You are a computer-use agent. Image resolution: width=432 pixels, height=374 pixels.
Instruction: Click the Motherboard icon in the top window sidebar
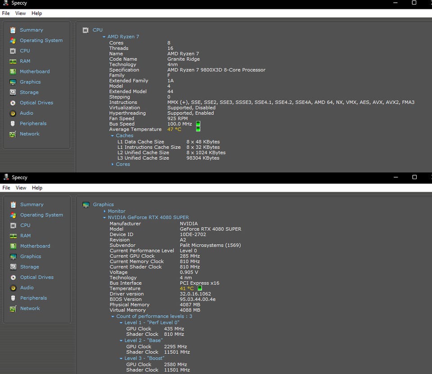[x=13, y=72]
